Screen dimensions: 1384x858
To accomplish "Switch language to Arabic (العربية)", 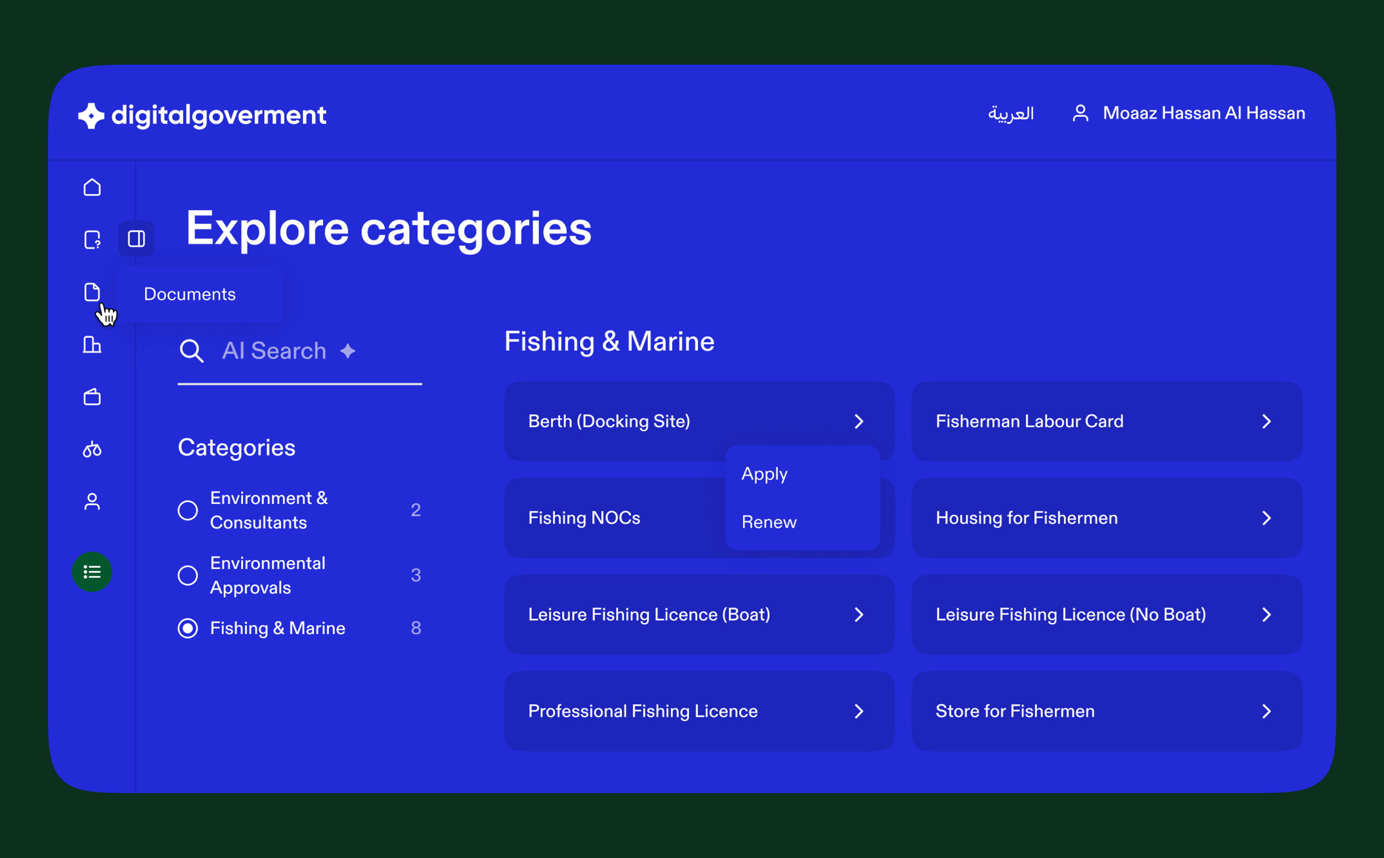I will pos(1011,114).
